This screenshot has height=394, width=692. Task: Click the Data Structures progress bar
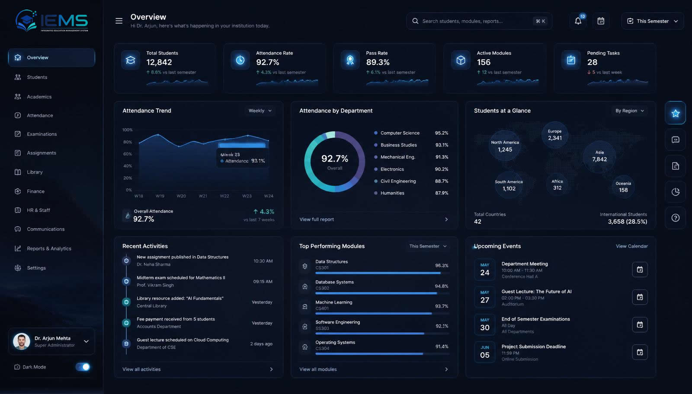click(382, 273)
